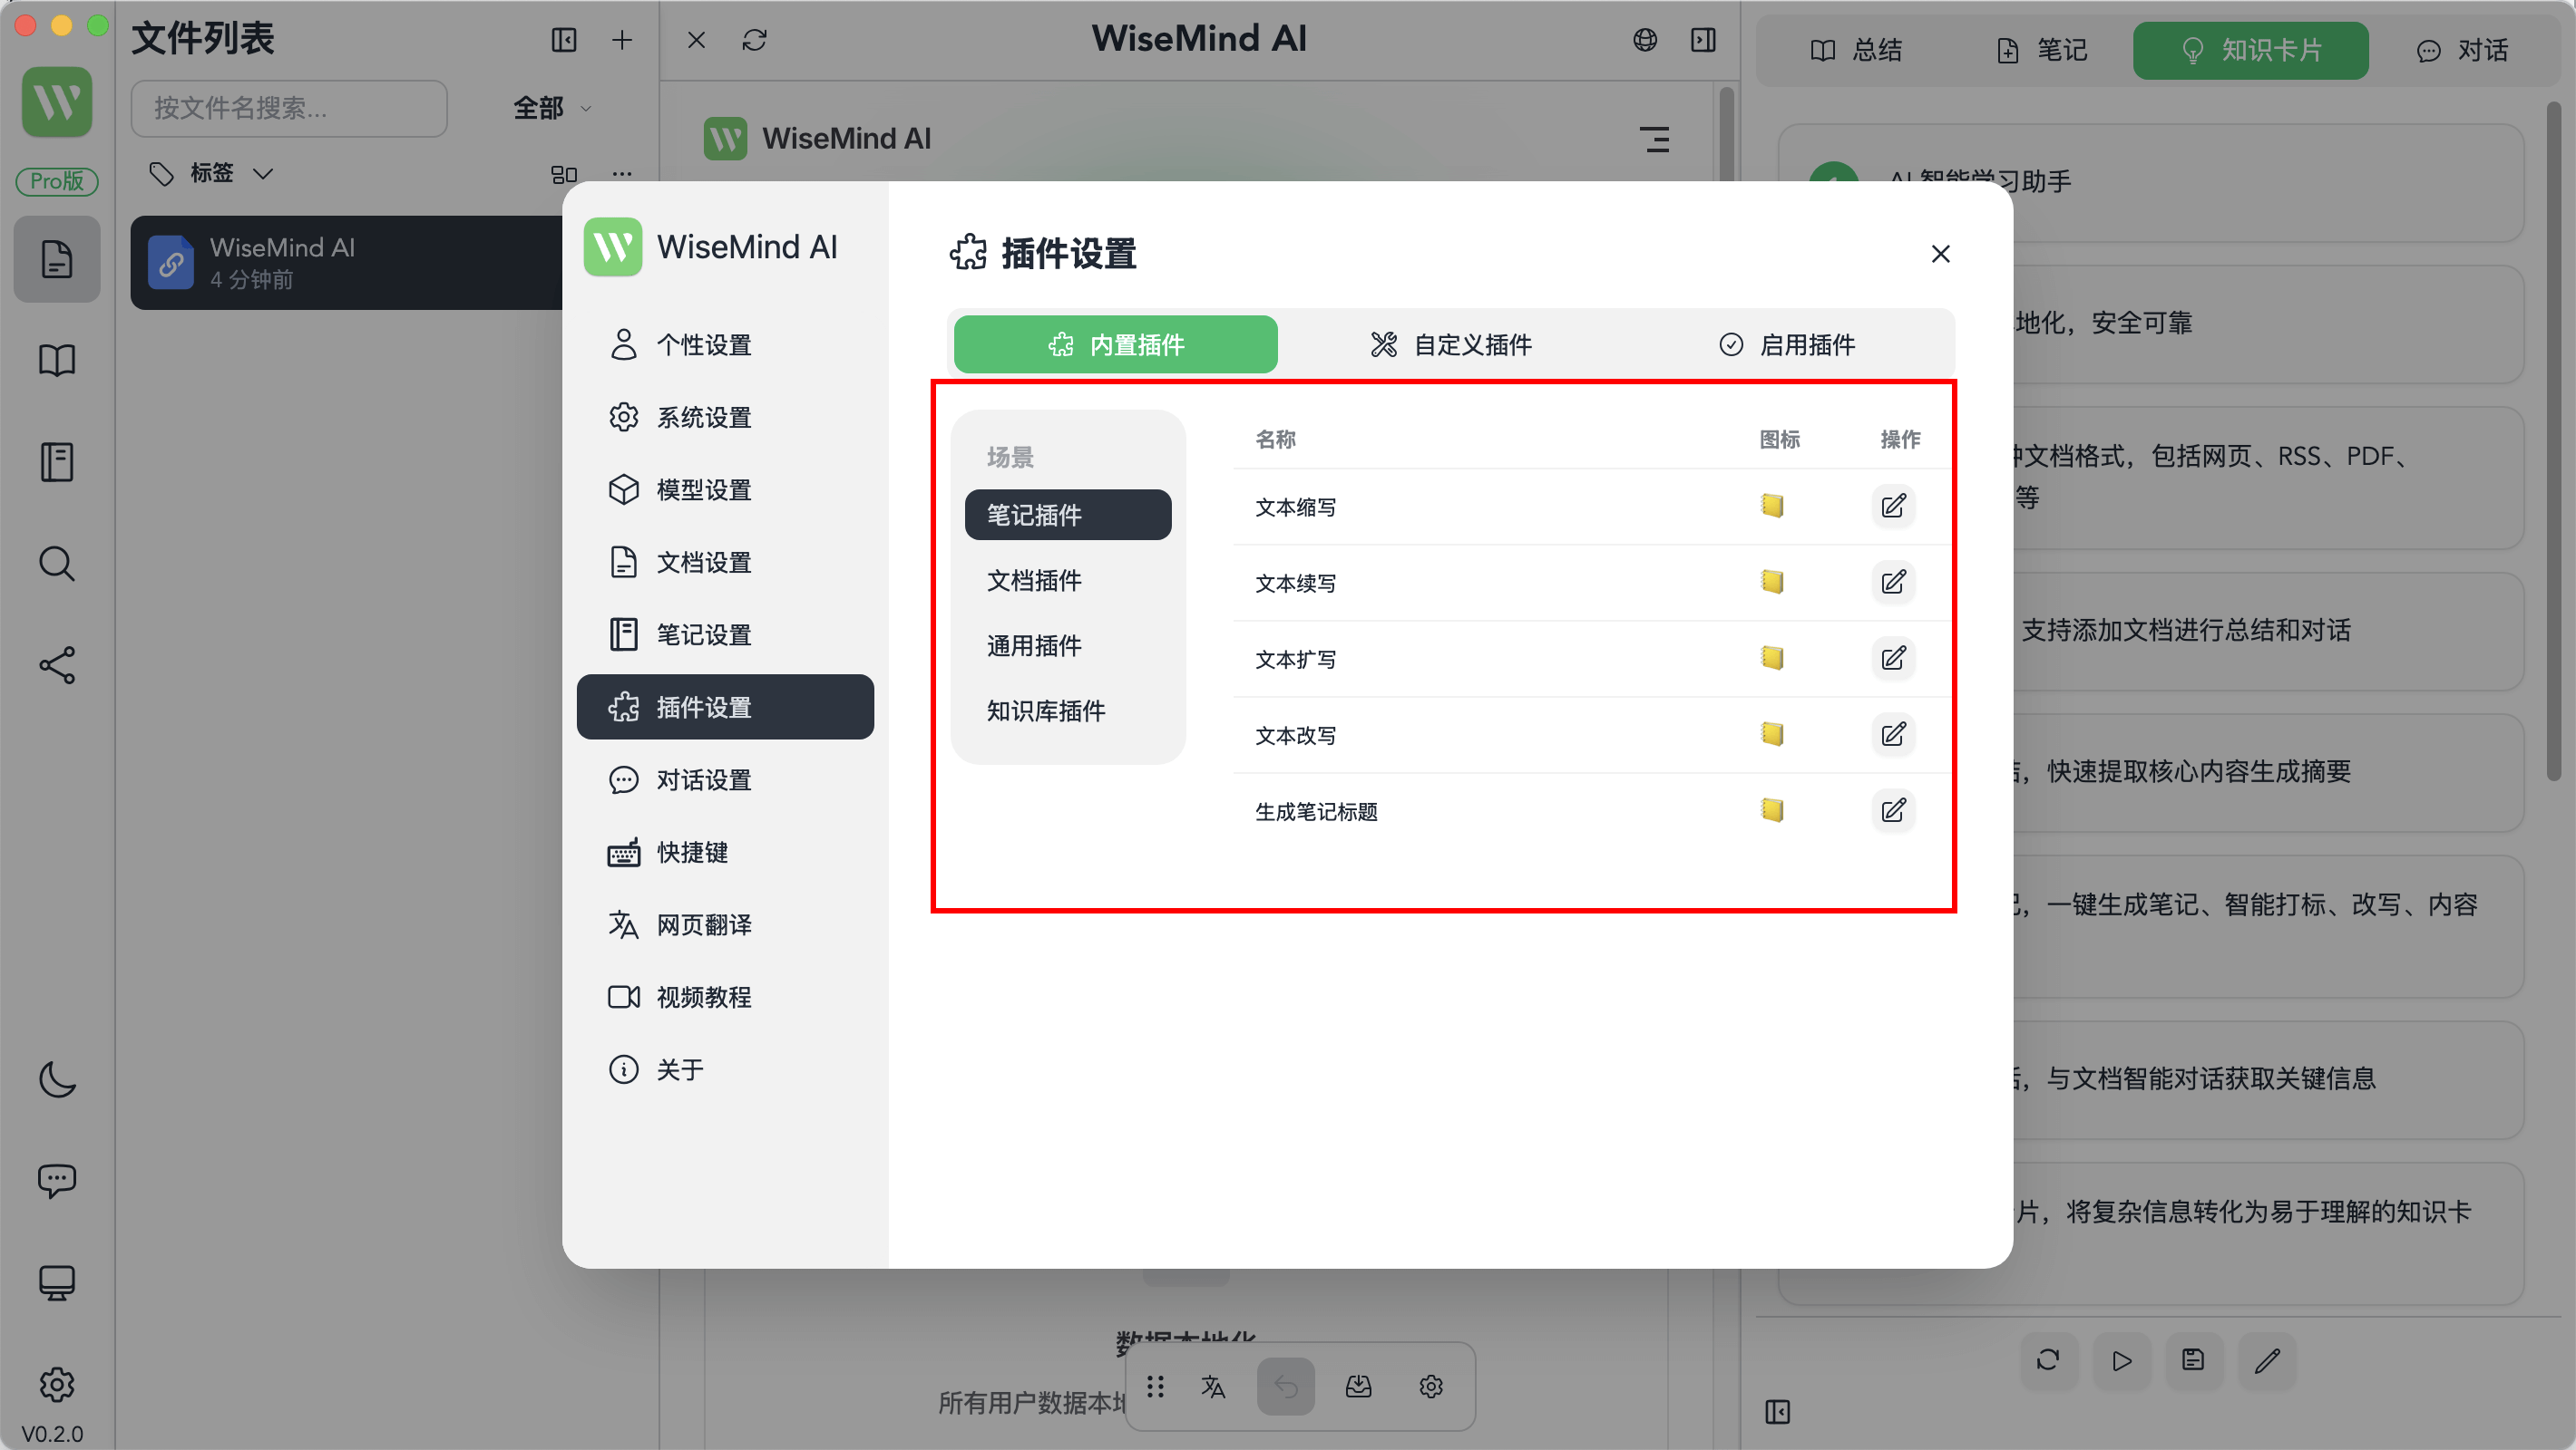Select the WiseMind AI file entry
This screenshot has width=2576, height=1450.
(346, 263)
